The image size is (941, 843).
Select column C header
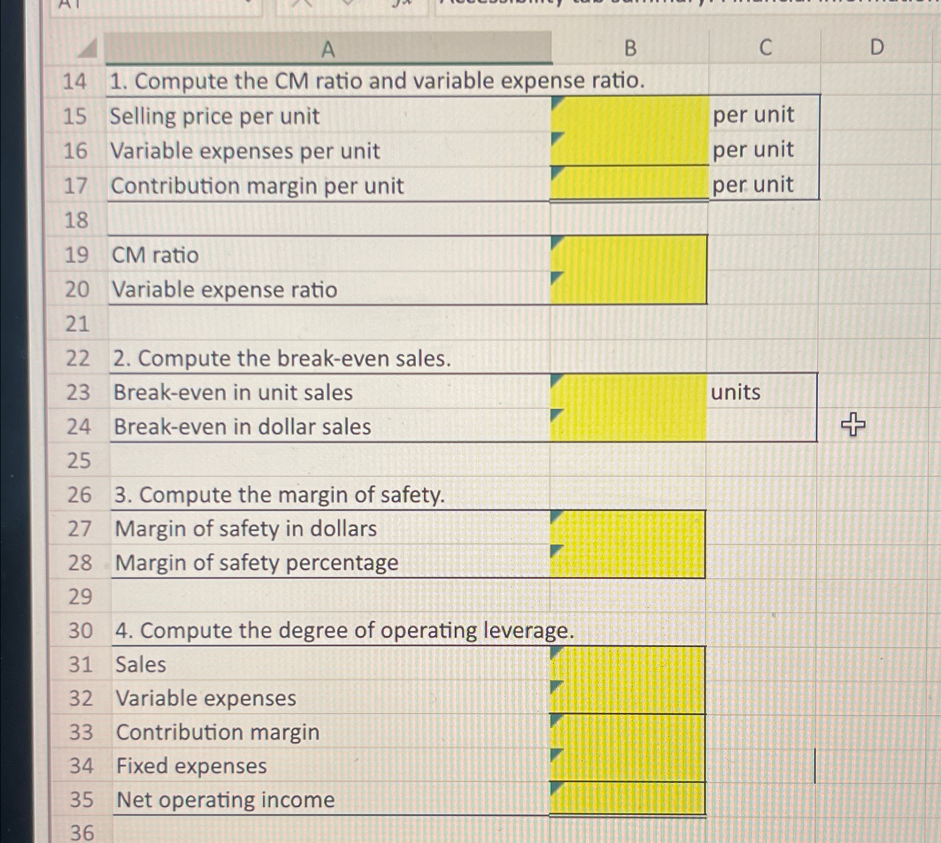pyautogui.click(x=765, y=48)
